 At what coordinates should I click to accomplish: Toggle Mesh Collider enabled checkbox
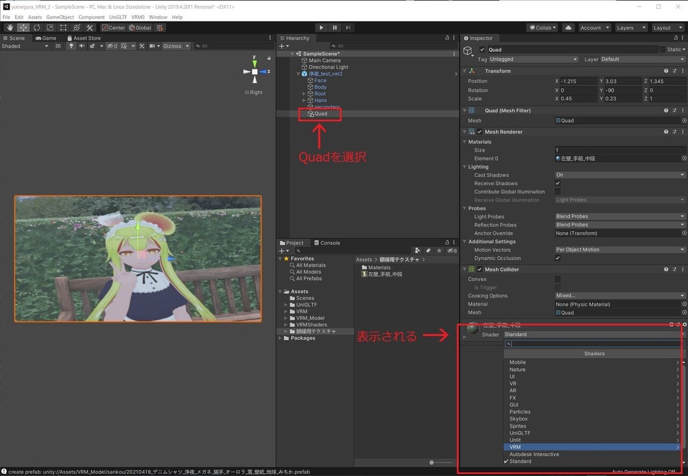click(x=480, y=270)
